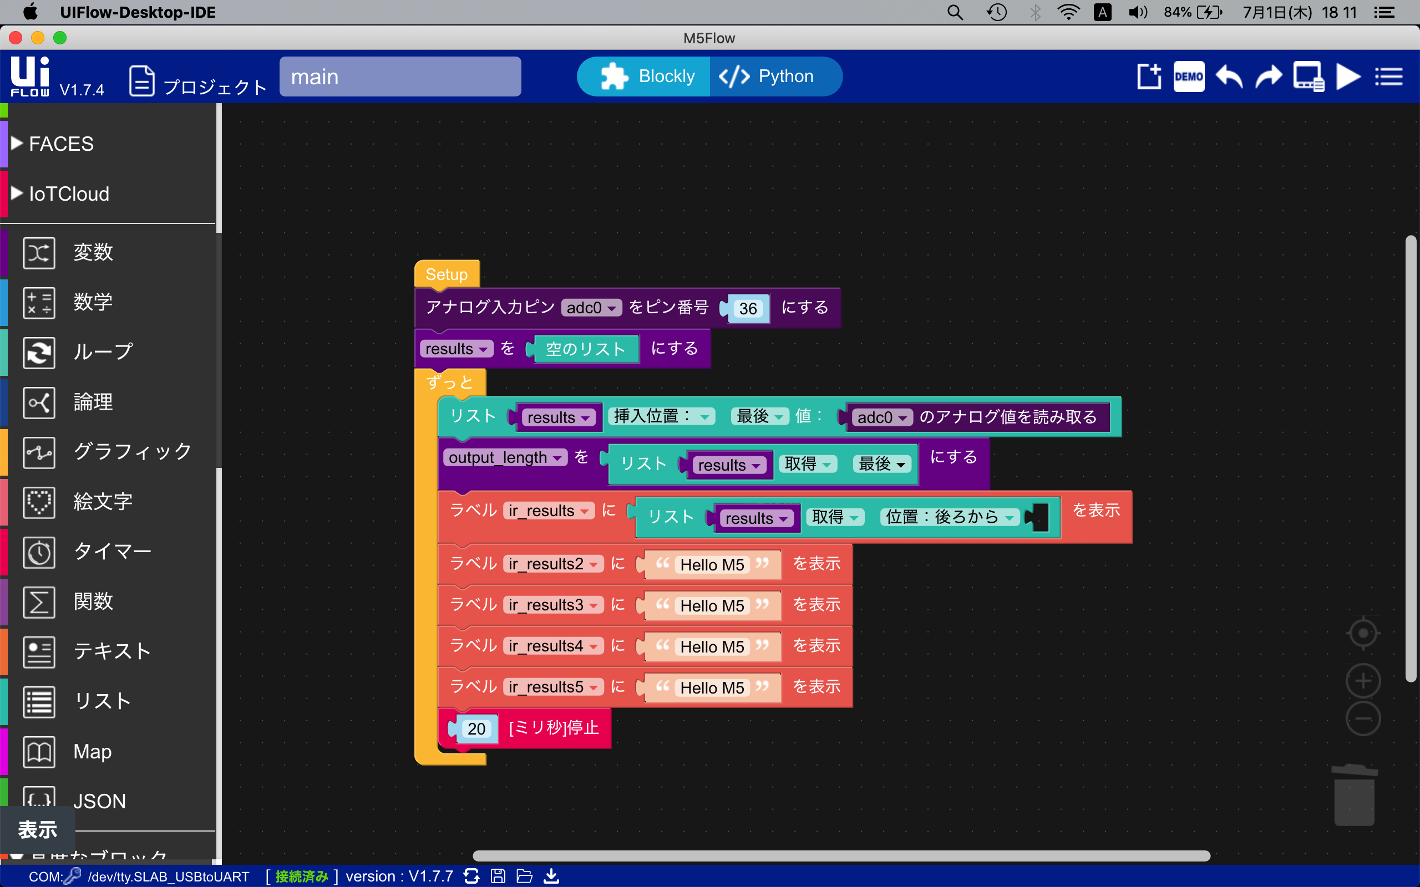Expand the FACES category
The height and width of the screenshot is (887, 1420).
point(61,144)
